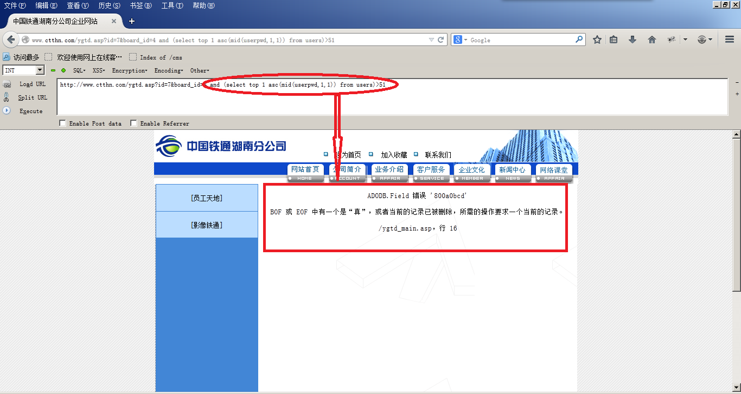Open the 查看 menu
The image size is (741, 394).
[78, 5]
